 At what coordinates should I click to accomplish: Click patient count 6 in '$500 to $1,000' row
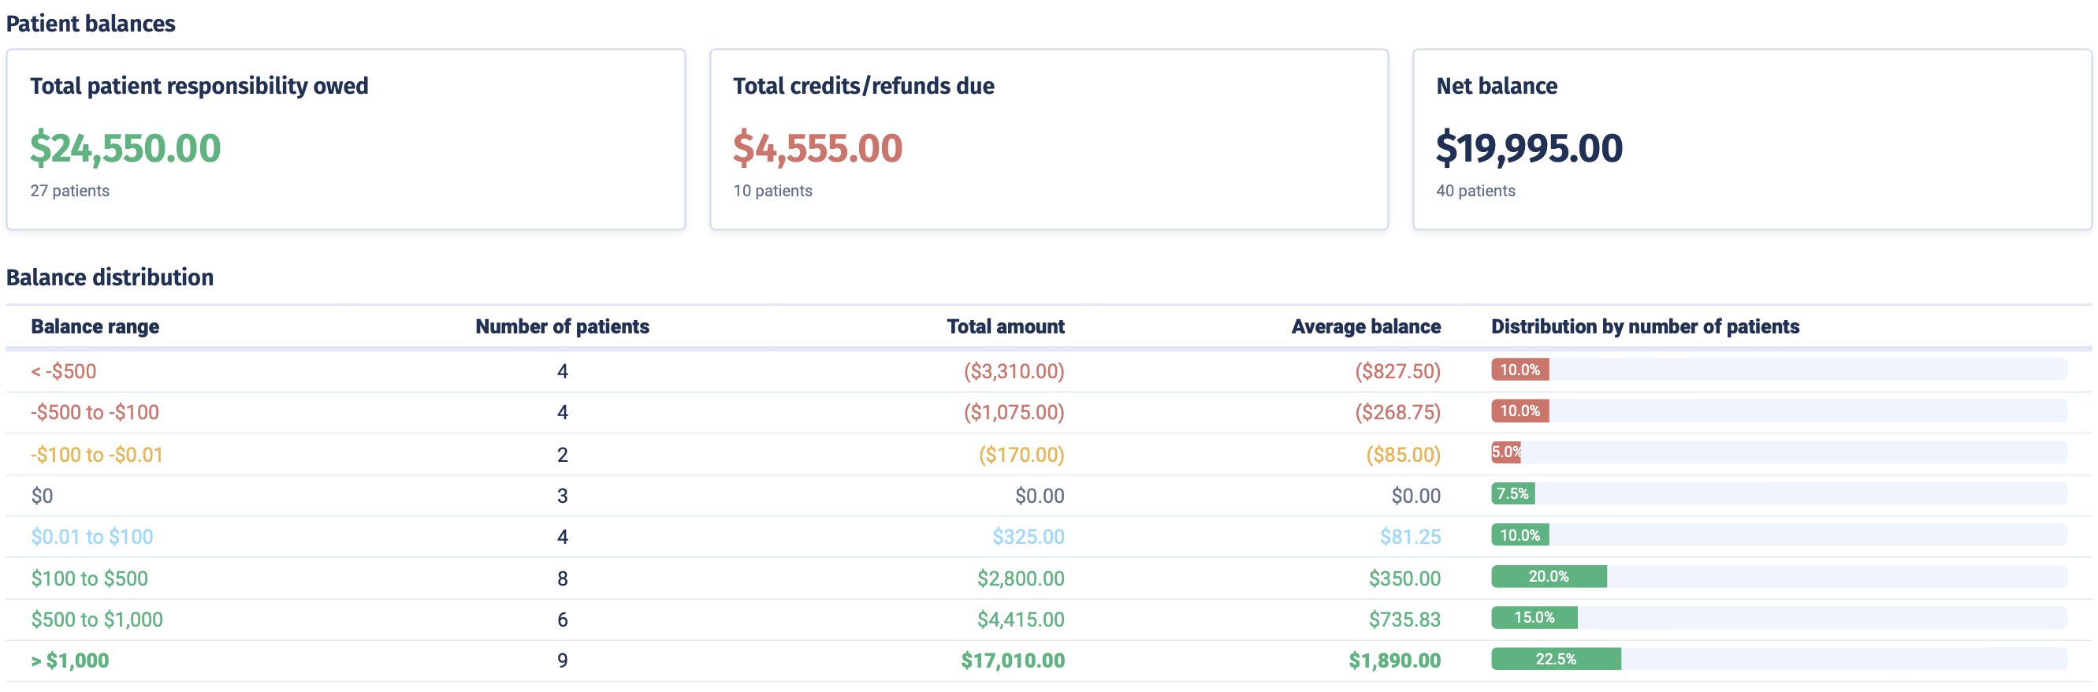tap(563, 619)
